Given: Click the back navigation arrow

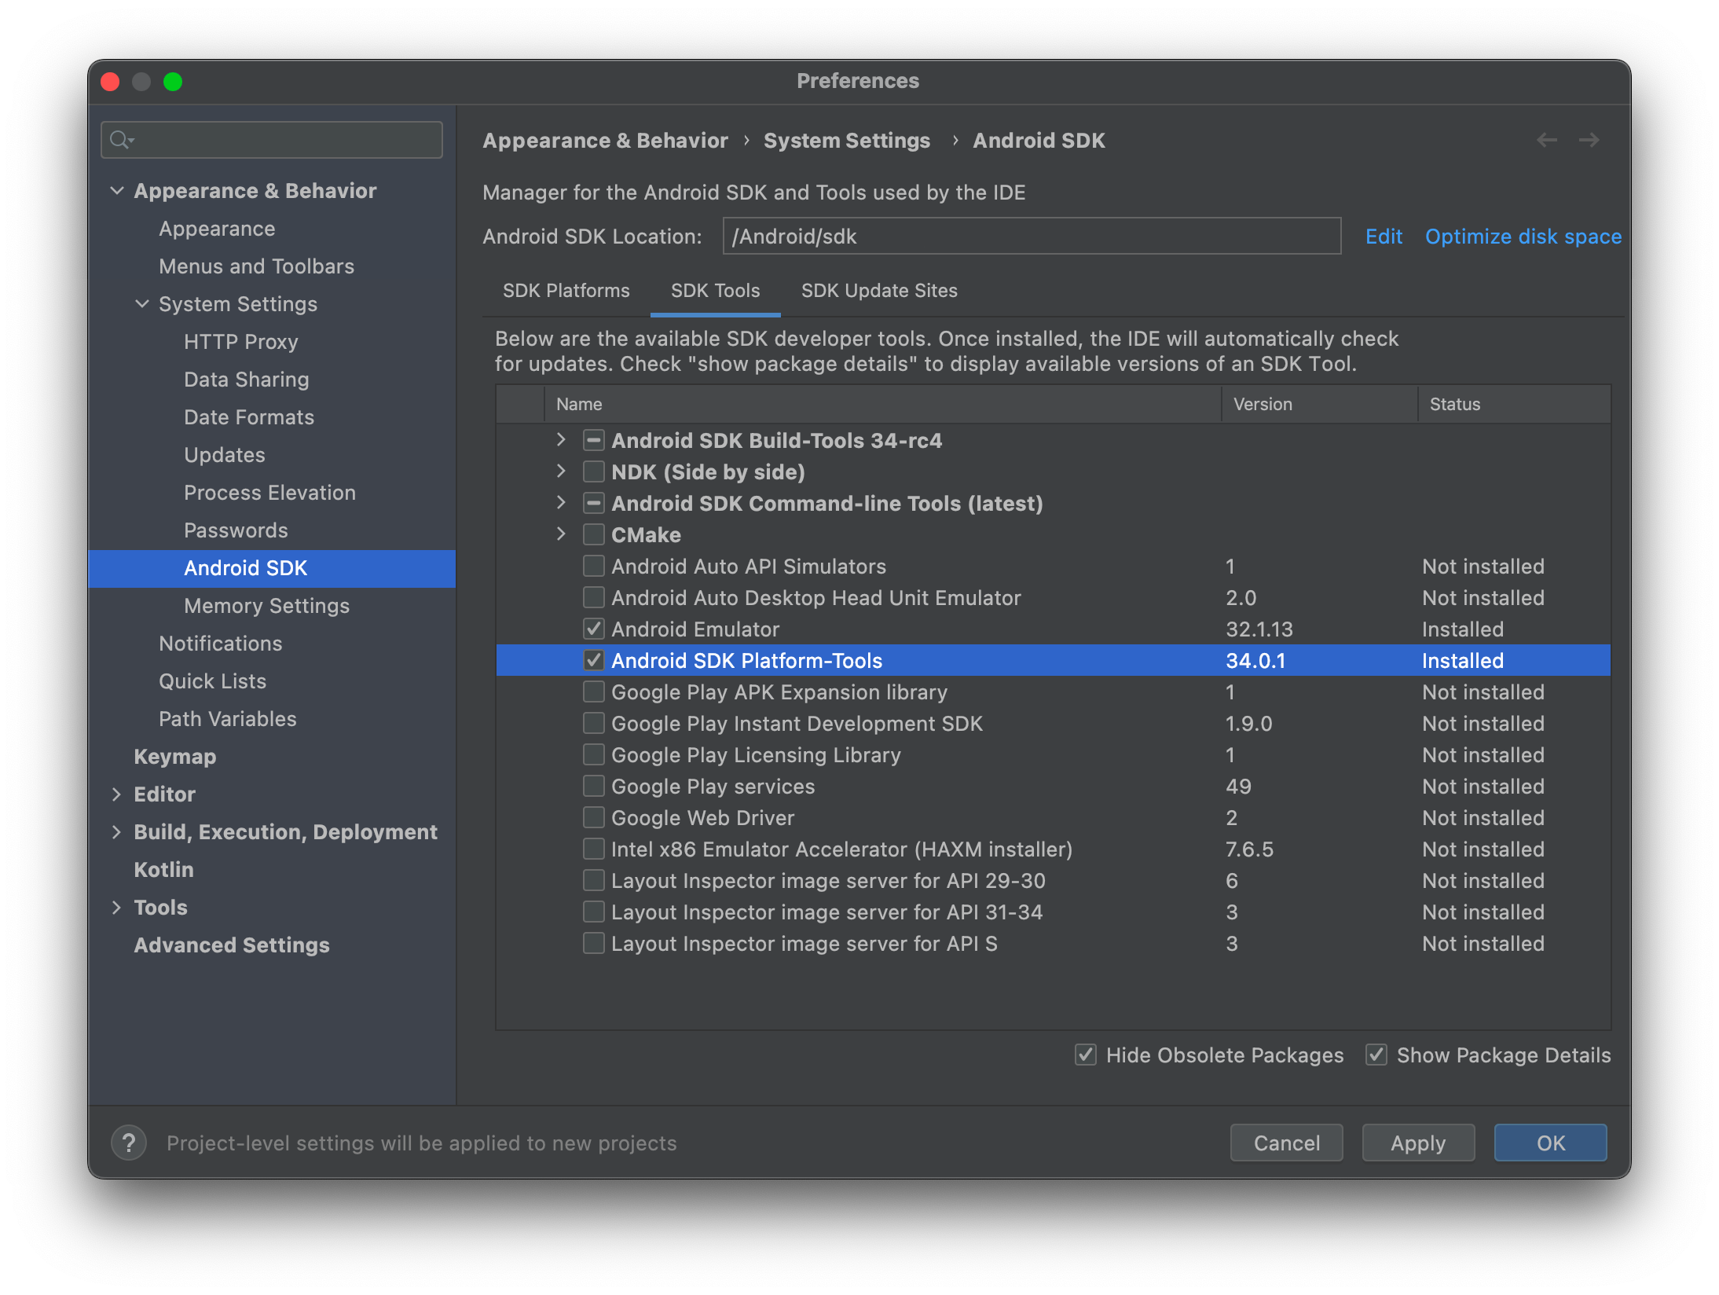Looking at the screenshot, I should [1547, 140].
